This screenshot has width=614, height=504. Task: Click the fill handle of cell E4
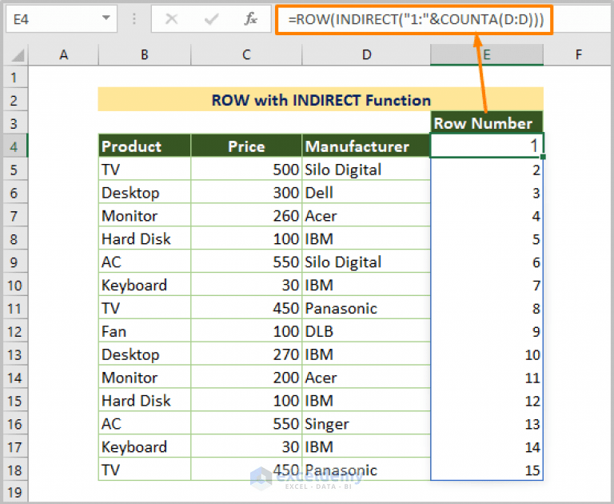543,157
